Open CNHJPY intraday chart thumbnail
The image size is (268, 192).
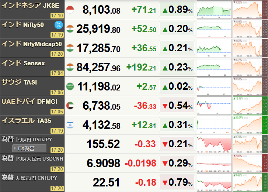click(x=214, y=182)
